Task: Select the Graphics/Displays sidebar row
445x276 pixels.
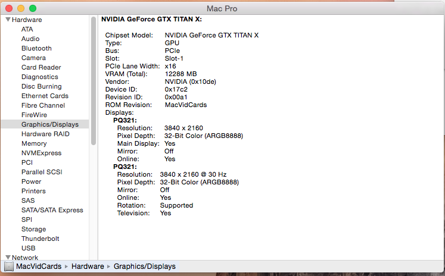Action: pos(45,124)
